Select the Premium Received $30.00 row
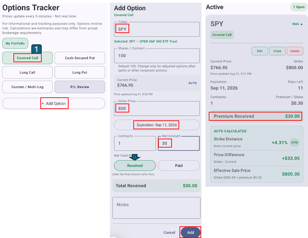This screenshot has height=238, width=308. coord(257,116)
